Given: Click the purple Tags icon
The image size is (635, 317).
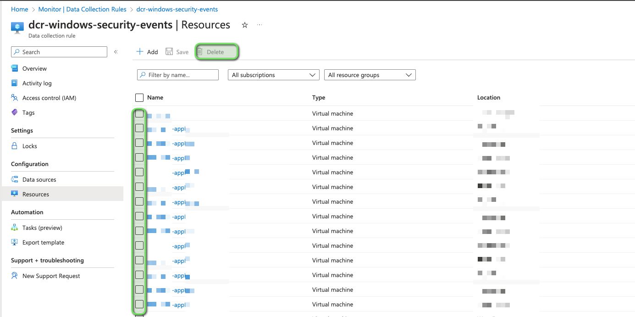Looking at the screenshot, I should click(x=15, y=112).
